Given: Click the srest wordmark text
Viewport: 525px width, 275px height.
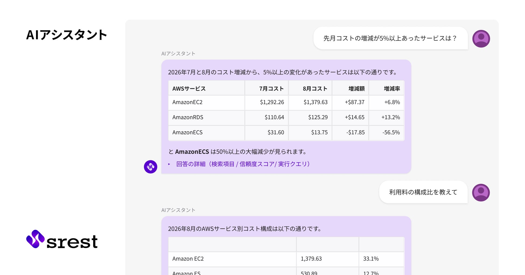Looking at the screenshot, I should [72, 242].
